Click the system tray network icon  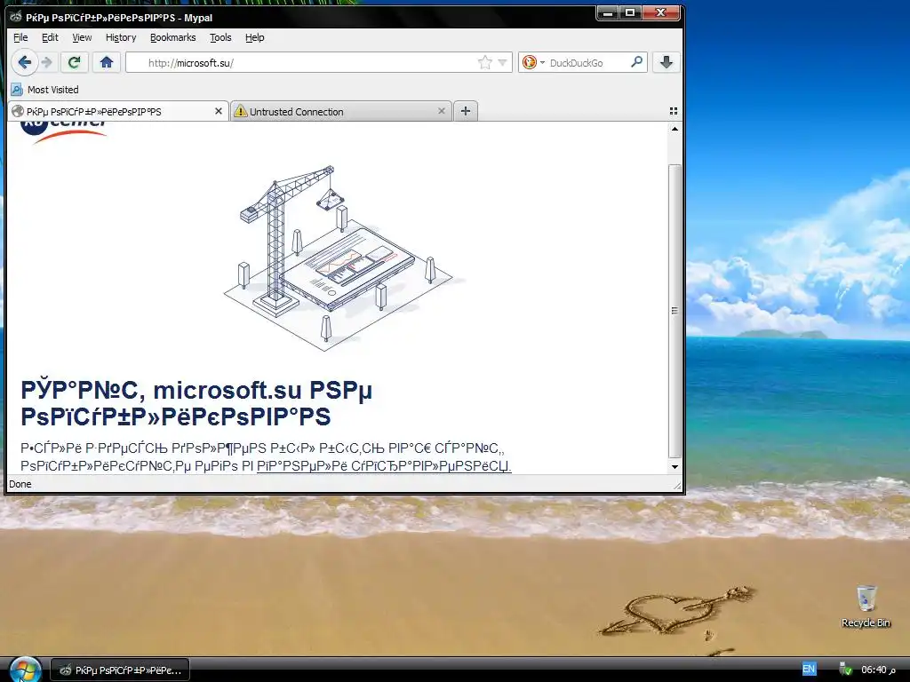[x=846, y=670]
